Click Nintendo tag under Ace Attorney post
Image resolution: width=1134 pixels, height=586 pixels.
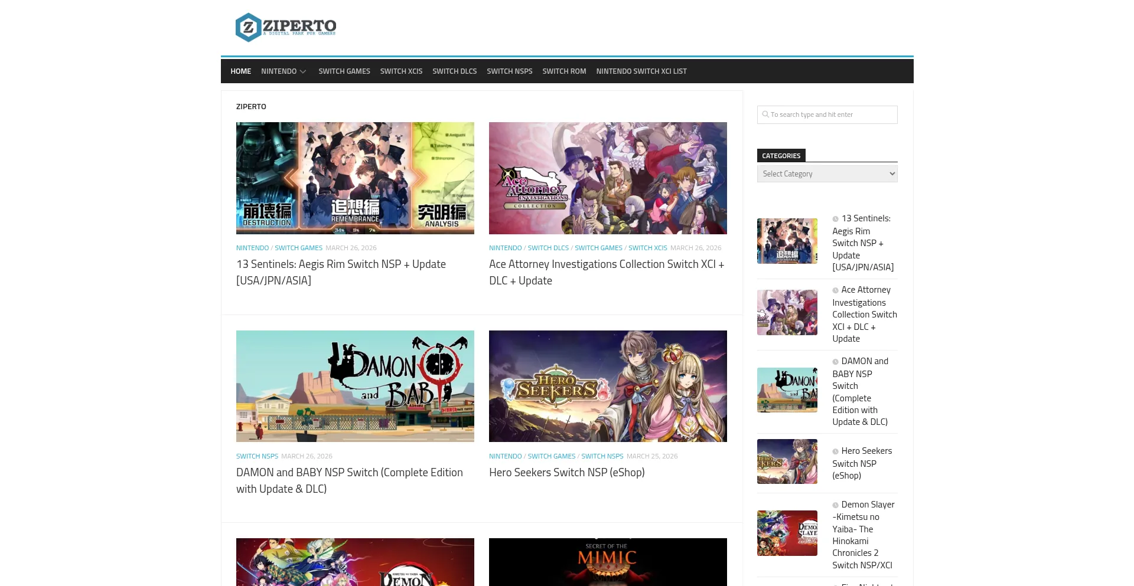tap(505, 248)
